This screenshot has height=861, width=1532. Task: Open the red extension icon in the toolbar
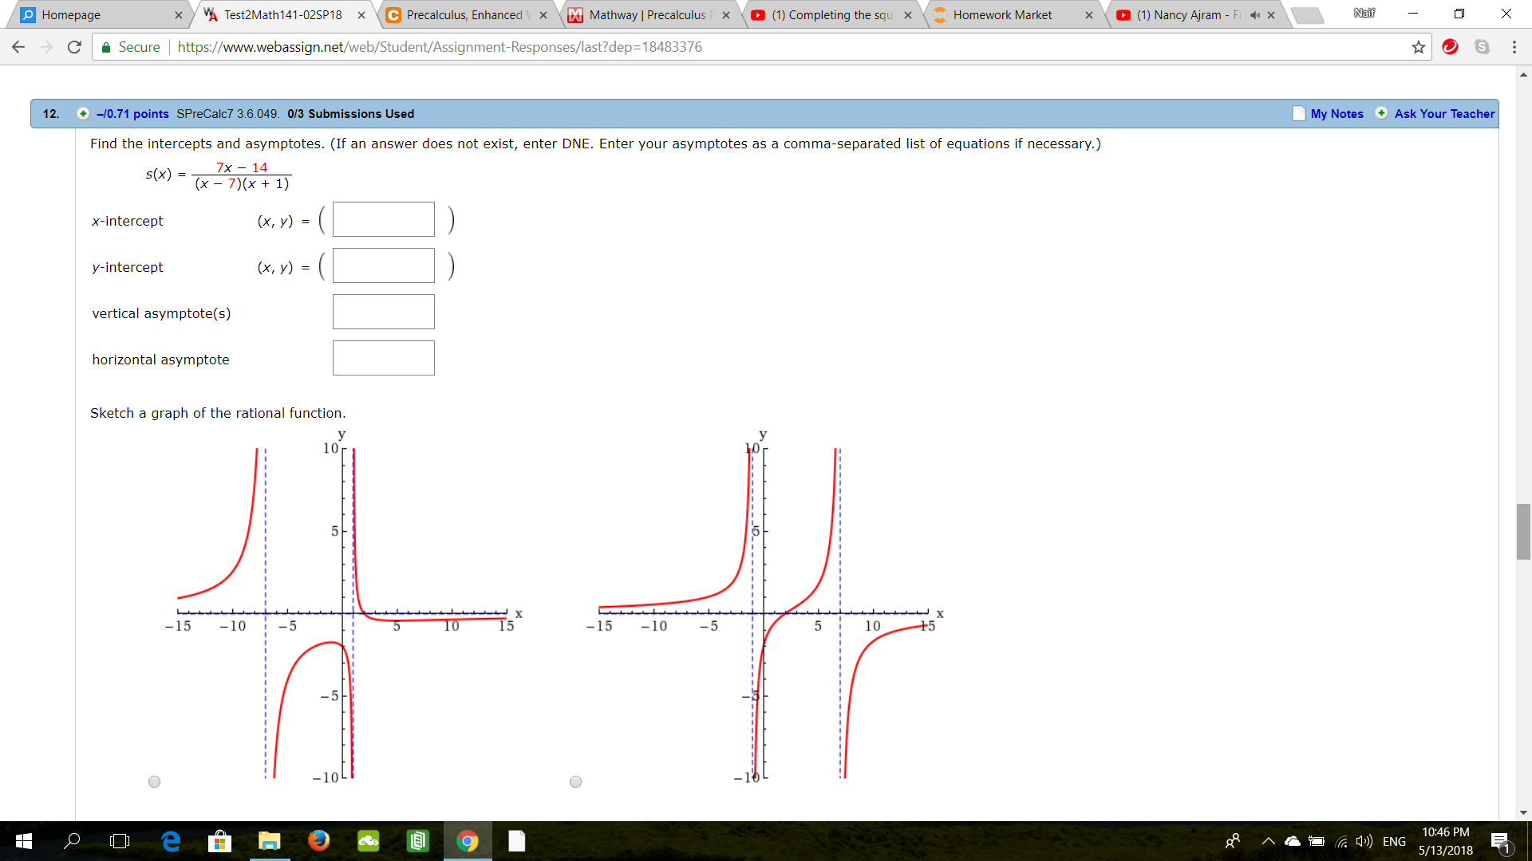click(1451, 47)
